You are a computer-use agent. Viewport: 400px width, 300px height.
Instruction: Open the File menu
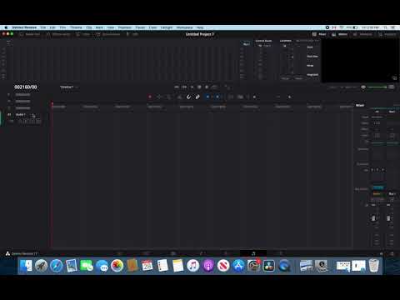pyautogui.click(x=43, y=27)
